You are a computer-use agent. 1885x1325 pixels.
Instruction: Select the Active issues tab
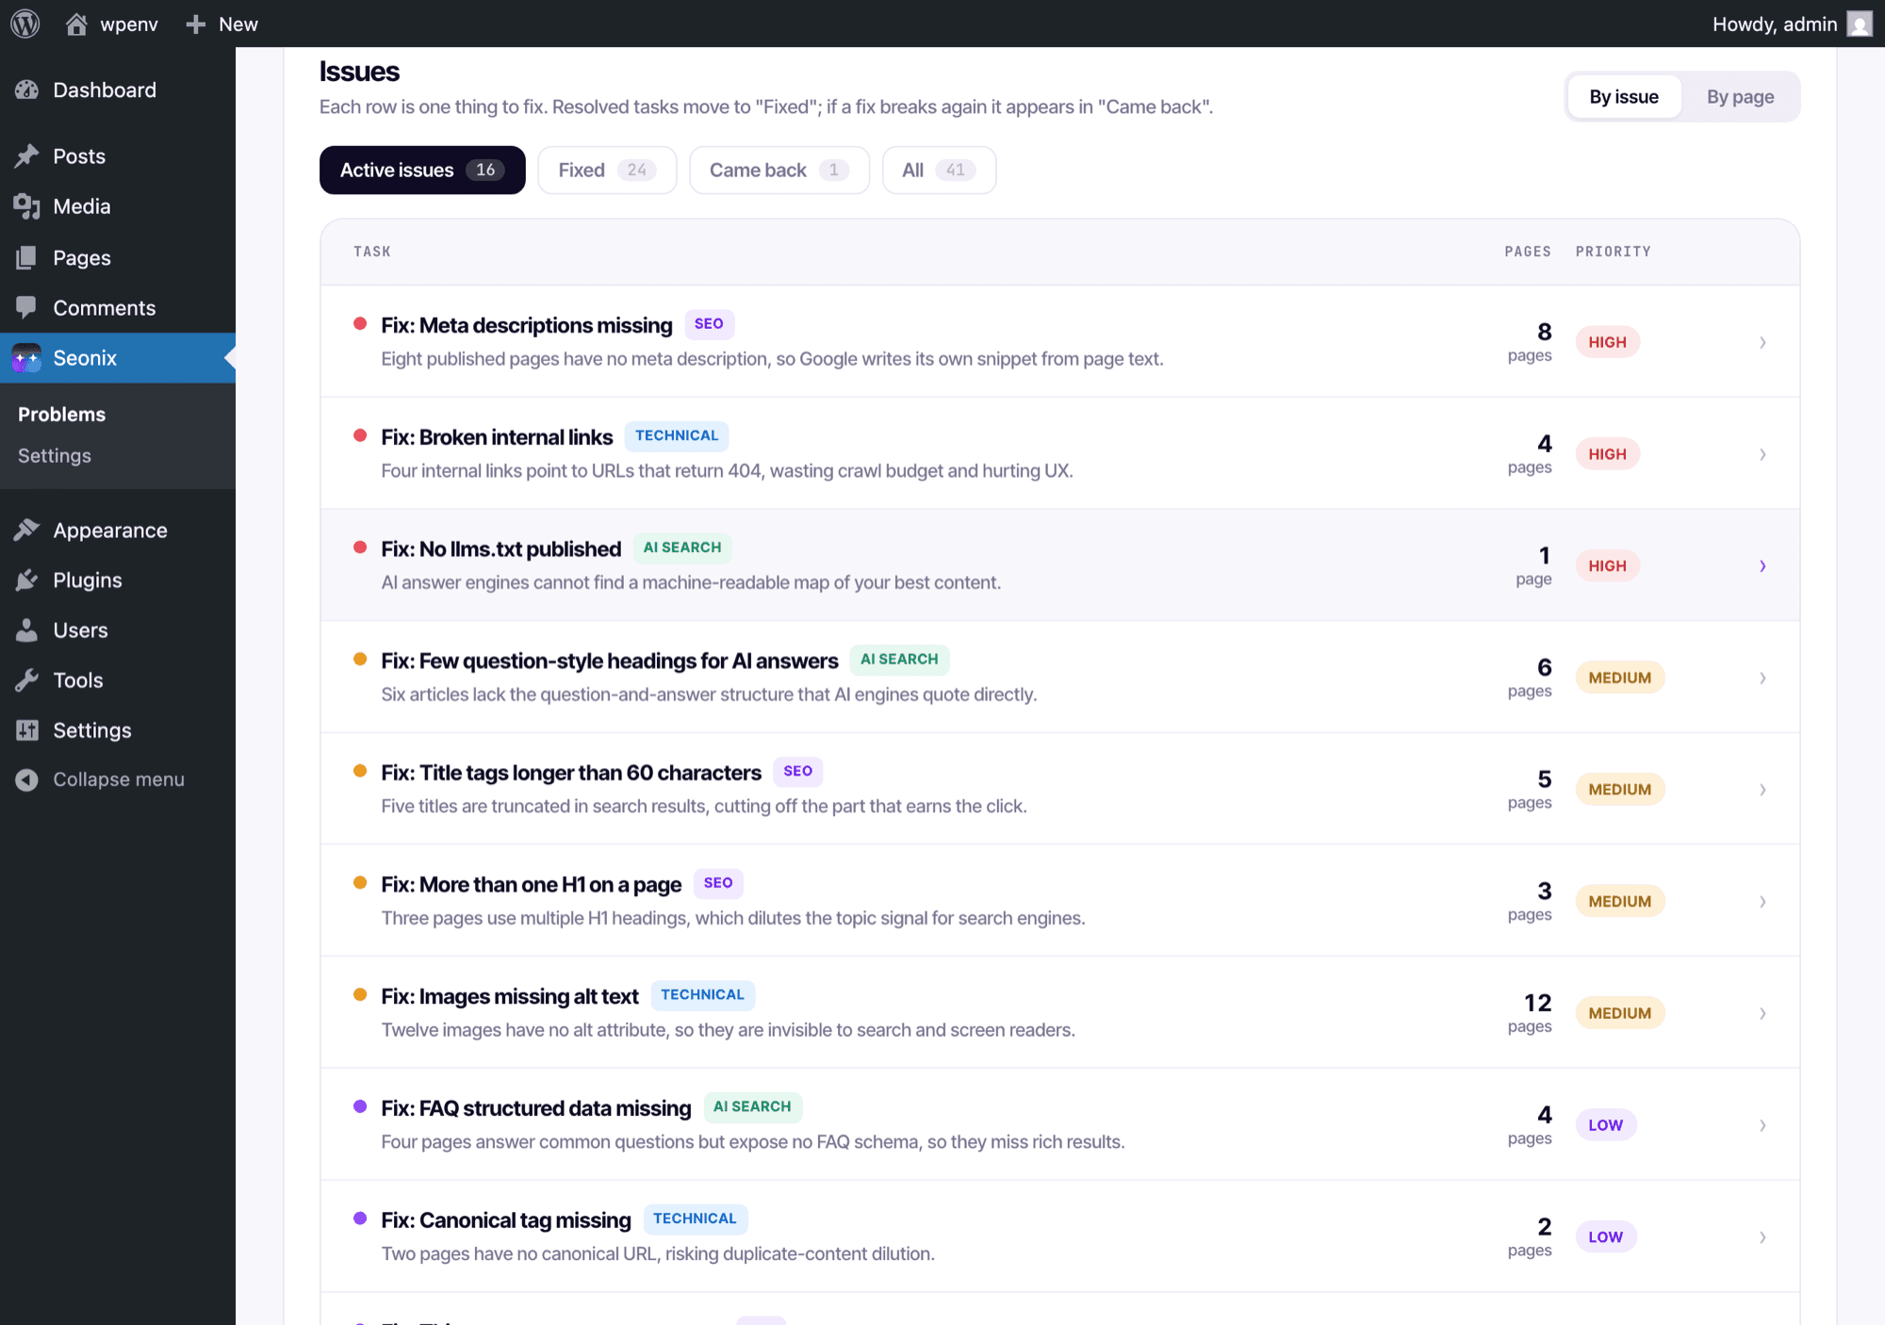point(422,170)
